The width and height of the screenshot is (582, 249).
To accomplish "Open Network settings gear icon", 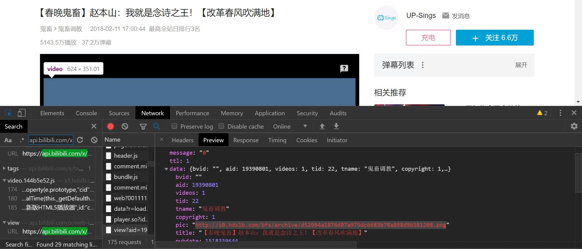I will 574,126.
